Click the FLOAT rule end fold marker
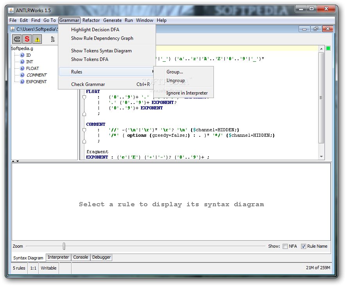The image size is (346, 286). pyautogui.click(x=84, y=114)
